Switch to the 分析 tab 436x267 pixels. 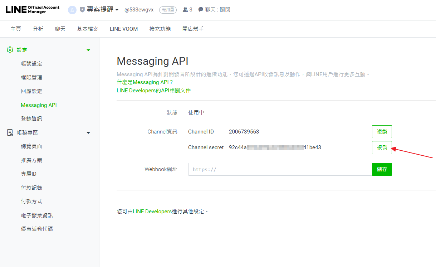tap(38, 29)
